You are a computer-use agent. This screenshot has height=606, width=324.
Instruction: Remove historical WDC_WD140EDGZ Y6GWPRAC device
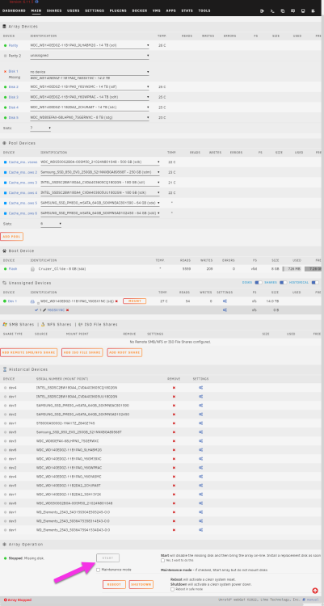174,467
